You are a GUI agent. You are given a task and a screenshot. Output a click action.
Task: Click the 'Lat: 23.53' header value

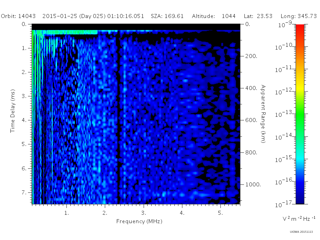pos(258,16)
